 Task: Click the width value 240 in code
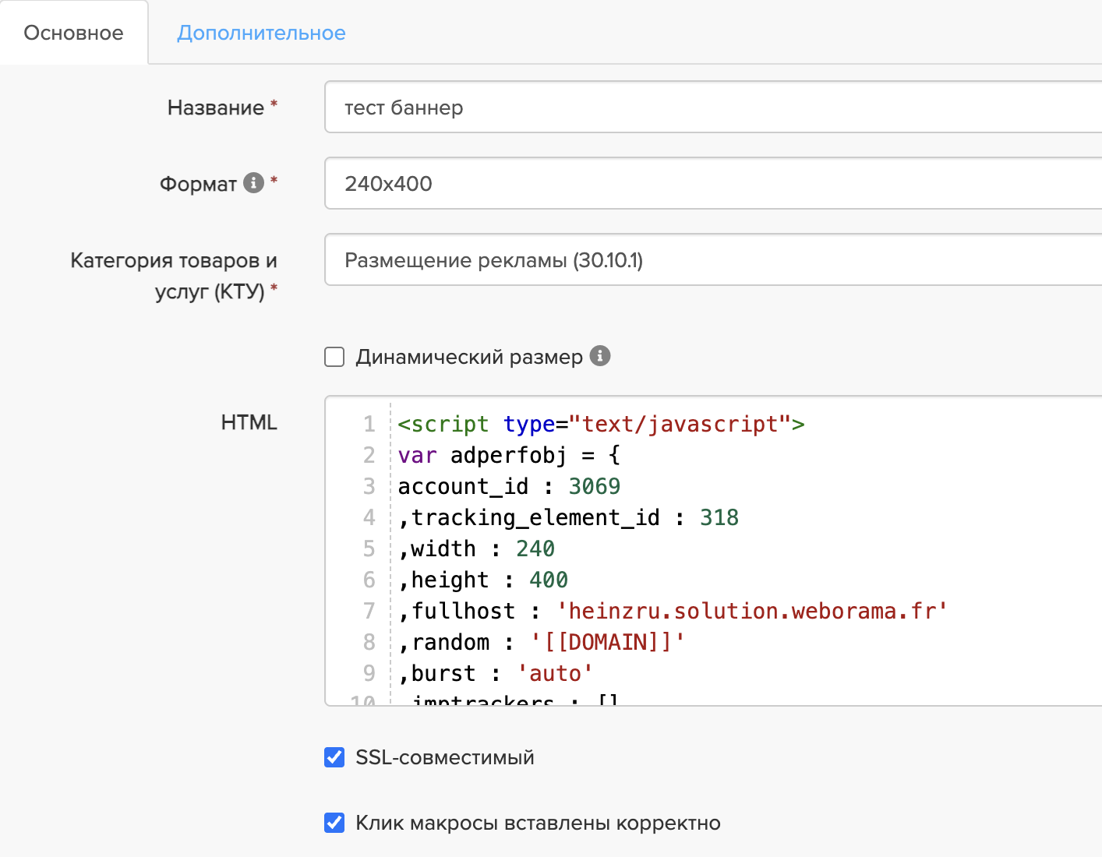point(535,548)
